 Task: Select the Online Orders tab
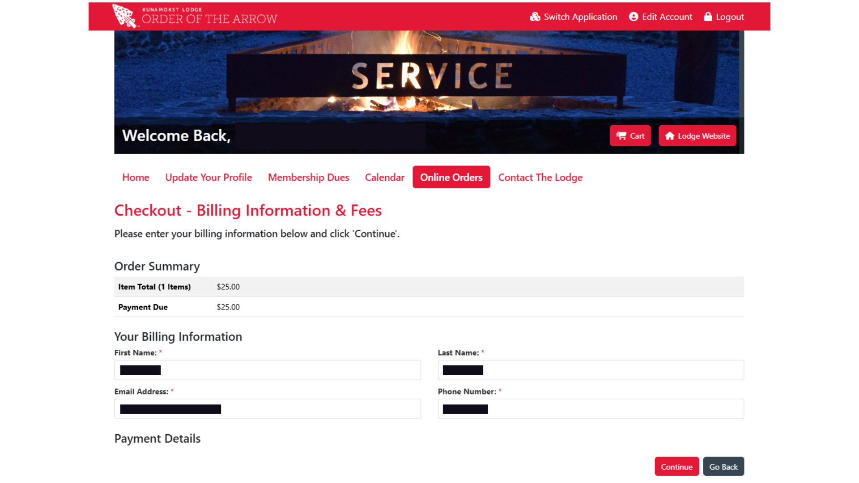[x=451, y=178]
